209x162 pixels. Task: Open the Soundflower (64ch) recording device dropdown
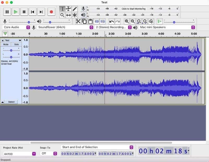pyautogui.click(x=65, y=27)
